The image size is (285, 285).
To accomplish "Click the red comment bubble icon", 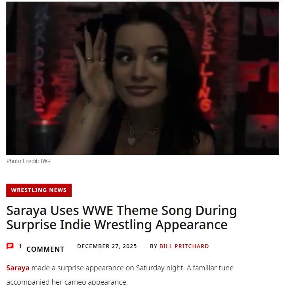I will [x=10, y=246].
